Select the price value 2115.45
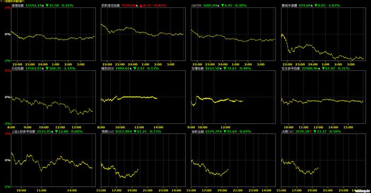 [x=44, y=132]
